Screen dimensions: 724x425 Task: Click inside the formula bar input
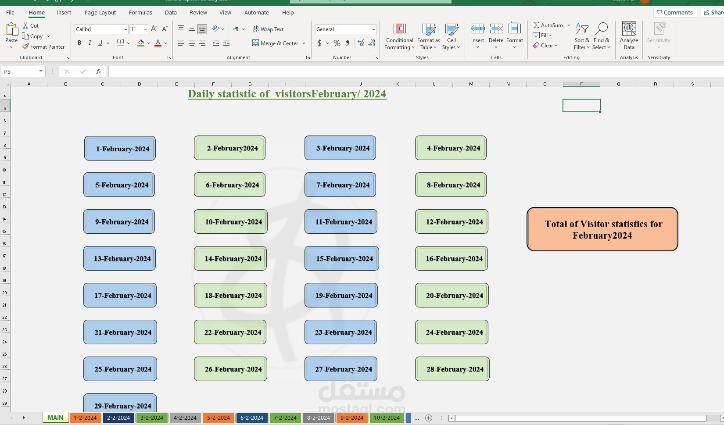(416, 71)
